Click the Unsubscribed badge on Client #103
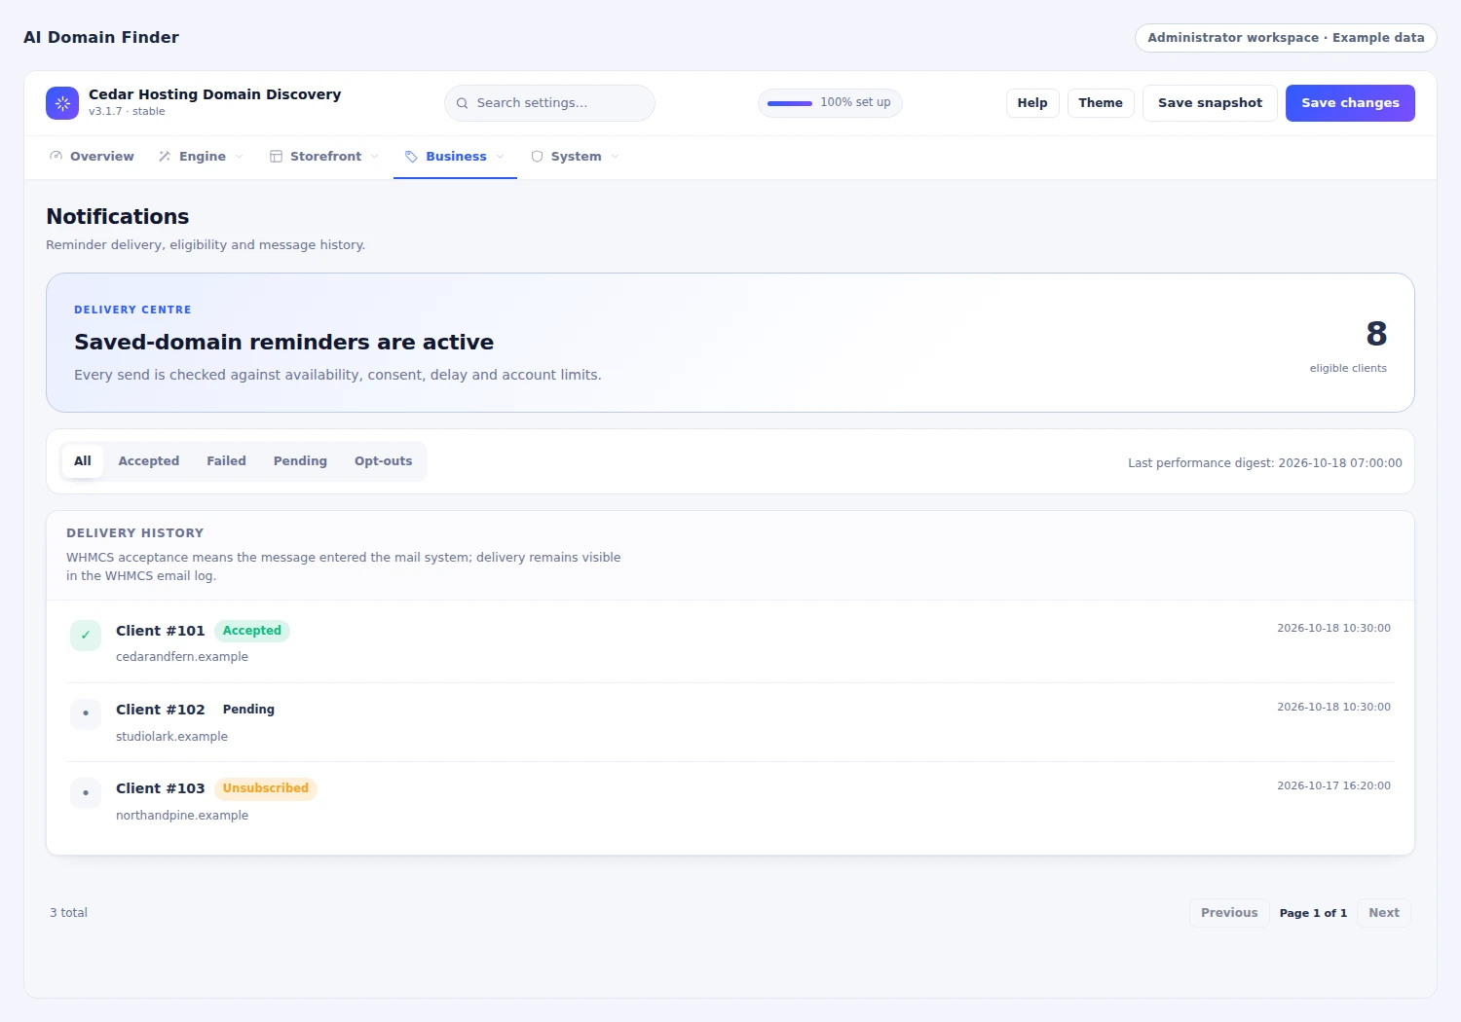 point(266,788)
